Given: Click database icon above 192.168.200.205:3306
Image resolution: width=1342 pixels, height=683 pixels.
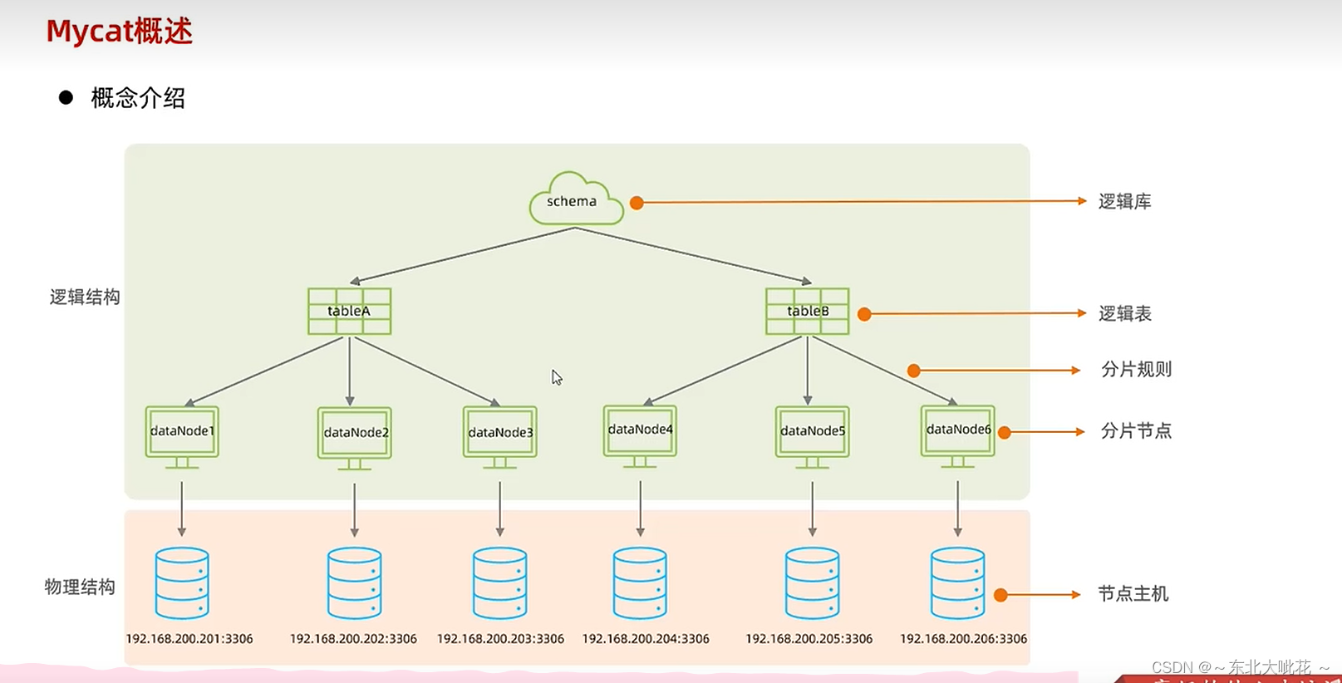Looking at the screenshot, I should (x=812, y=583).
